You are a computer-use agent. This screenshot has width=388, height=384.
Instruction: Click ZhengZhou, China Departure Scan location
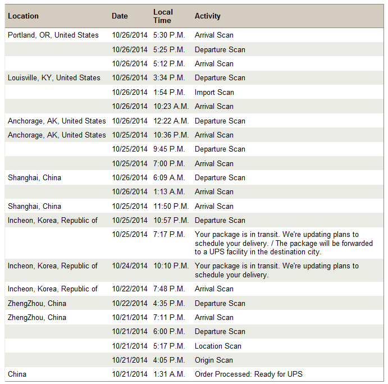coord(37,304)
